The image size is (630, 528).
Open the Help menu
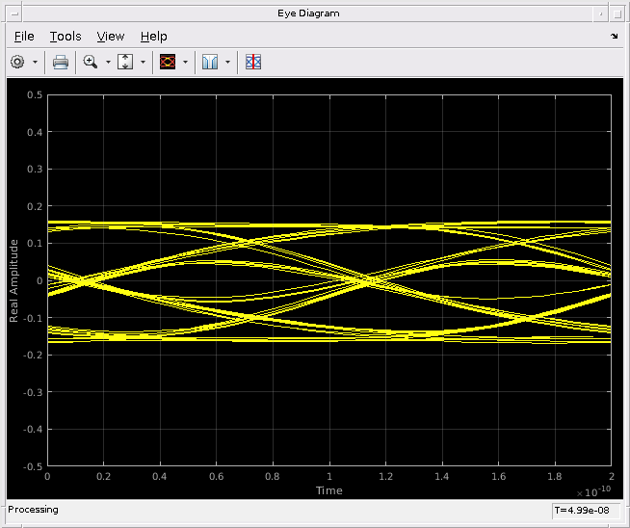[x=153, y=36]
